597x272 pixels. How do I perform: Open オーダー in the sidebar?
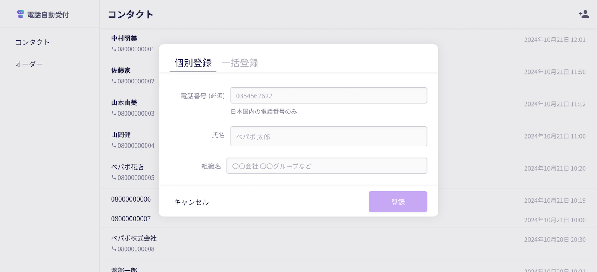(29, 64)
